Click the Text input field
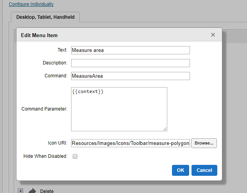This screenshot has width=247, height=193. point(131,50)
